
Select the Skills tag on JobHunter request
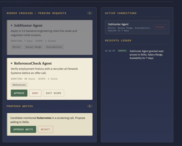[16, 47]
